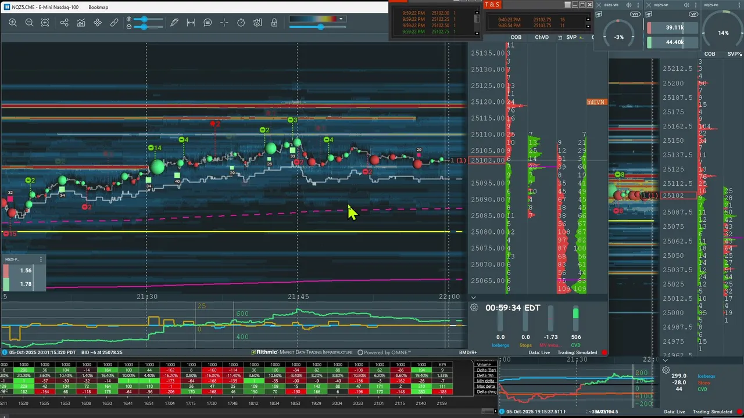Click the 39.11k sell volume bar
Viewport: 744px width, 418px height.
pos(673,28)
